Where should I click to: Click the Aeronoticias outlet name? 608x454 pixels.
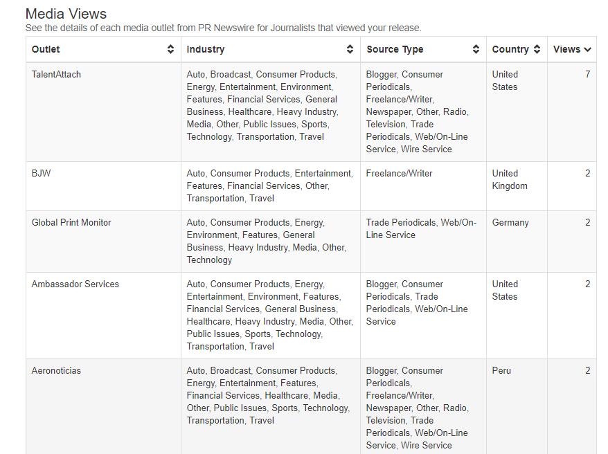click(x=56, y=370)
